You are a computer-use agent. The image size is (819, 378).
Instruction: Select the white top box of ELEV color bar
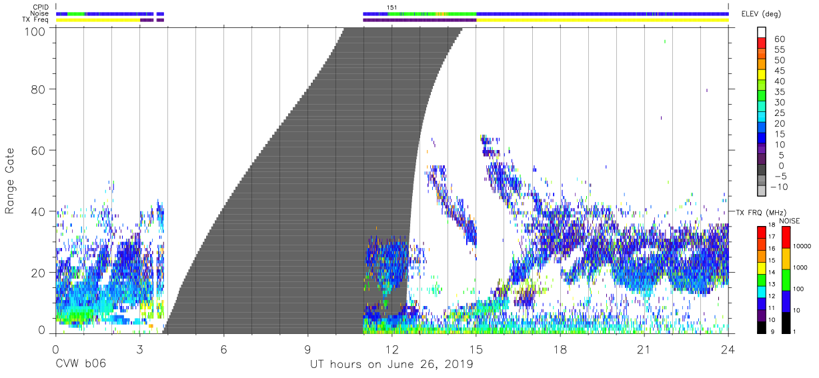click(762, 32)
